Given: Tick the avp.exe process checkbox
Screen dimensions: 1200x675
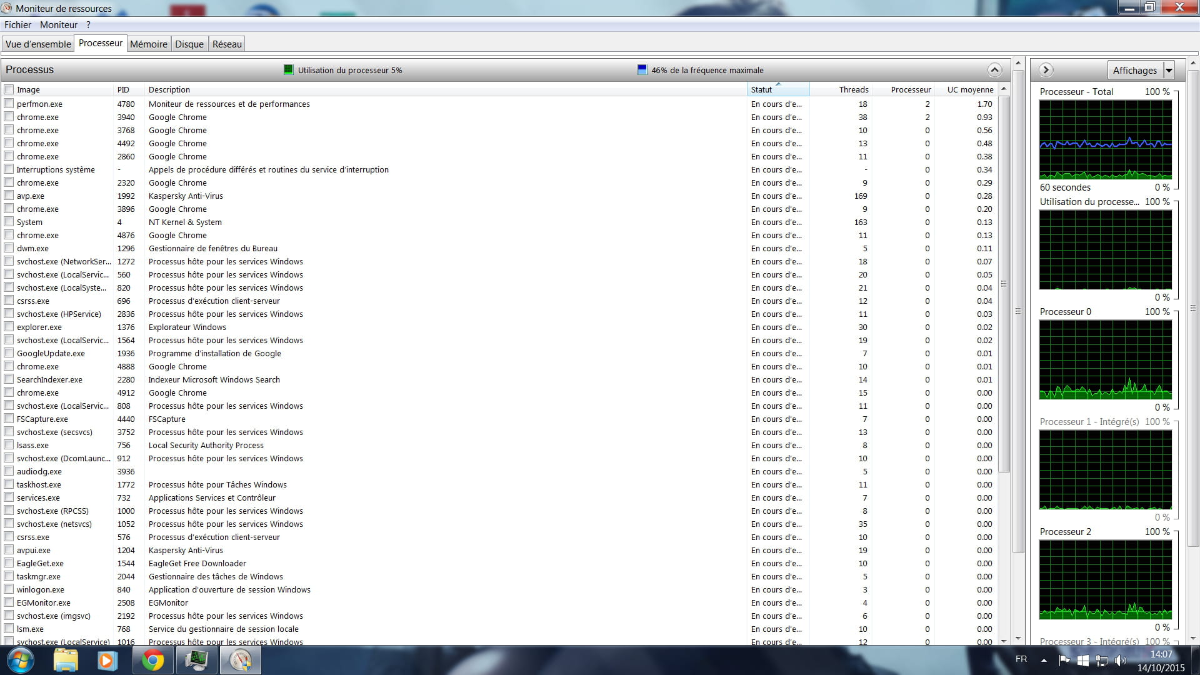Looking at the screenshot, I should [x=9, y=196].
